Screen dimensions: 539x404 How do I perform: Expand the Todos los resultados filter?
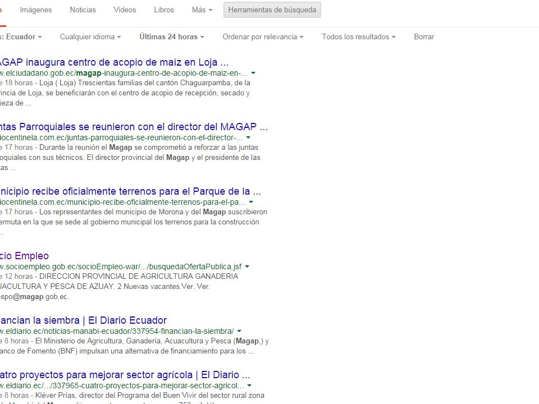pyautogui.click(x=359, y=37)
